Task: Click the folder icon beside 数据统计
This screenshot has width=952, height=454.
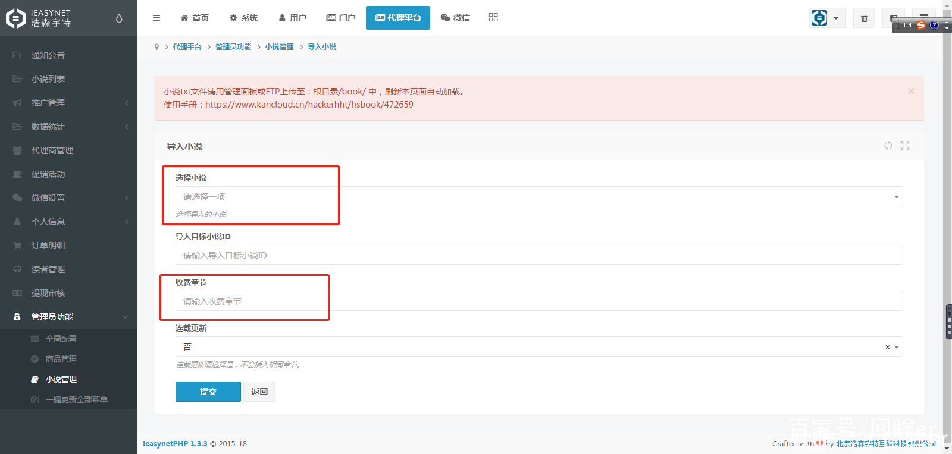Action: (17, 127)
